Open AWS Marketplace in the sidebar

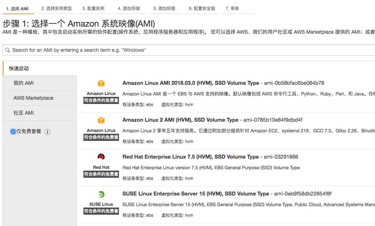pyautogui.click(x=39, y=98)
